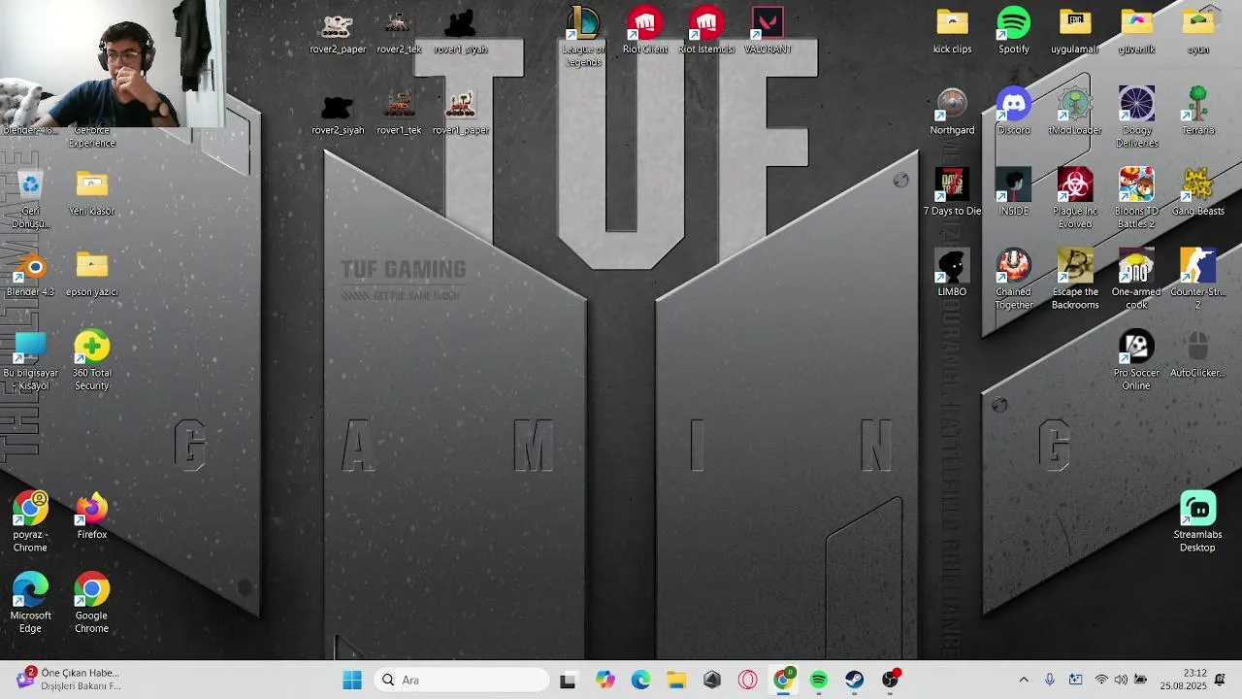Expand the hidden system tray icons
Viewport: 1242px width, 699px height.
point(1023,680)
